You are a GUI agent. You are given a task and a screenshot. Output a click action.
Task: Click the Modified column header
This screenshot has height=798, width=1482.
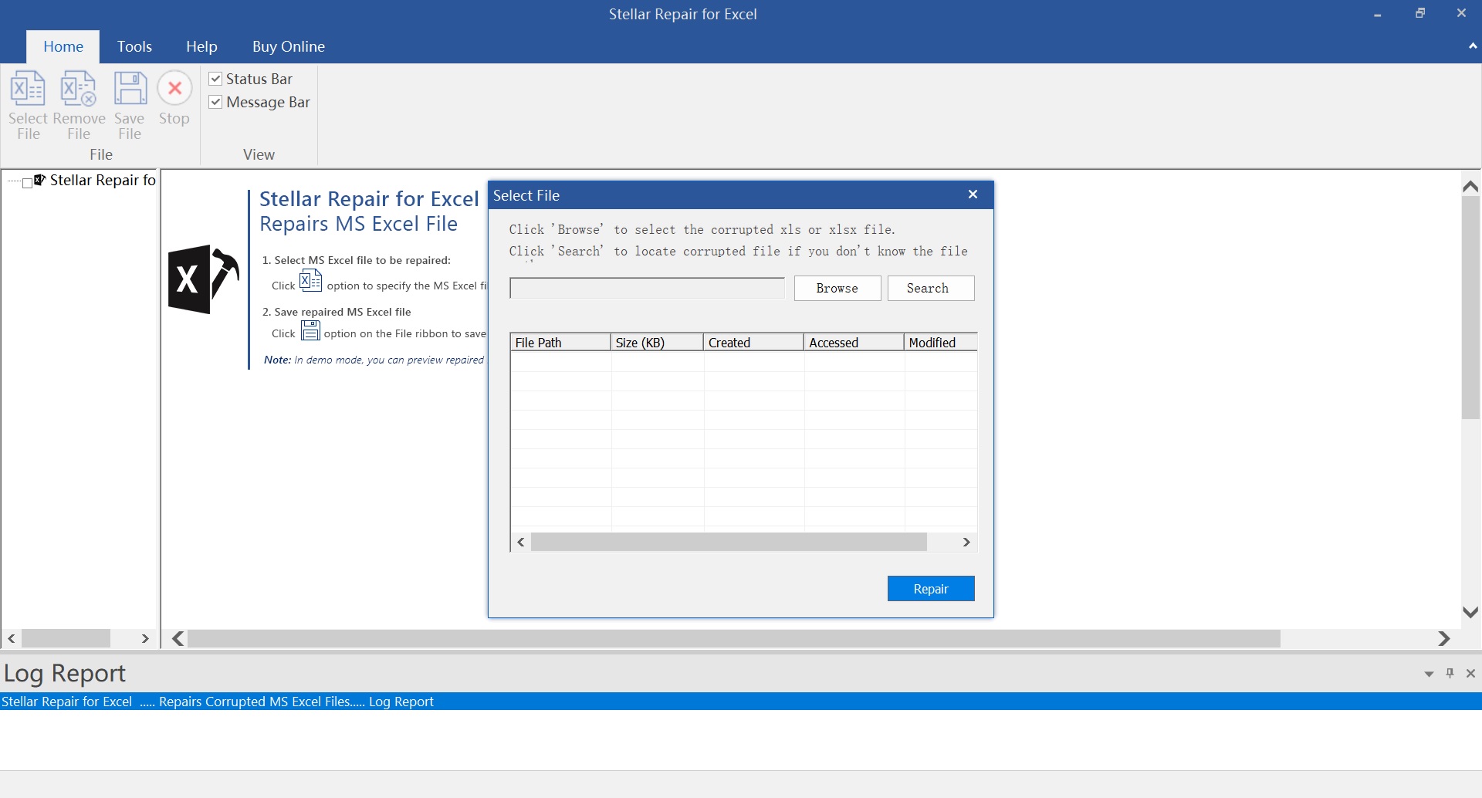tap(941, 342)
